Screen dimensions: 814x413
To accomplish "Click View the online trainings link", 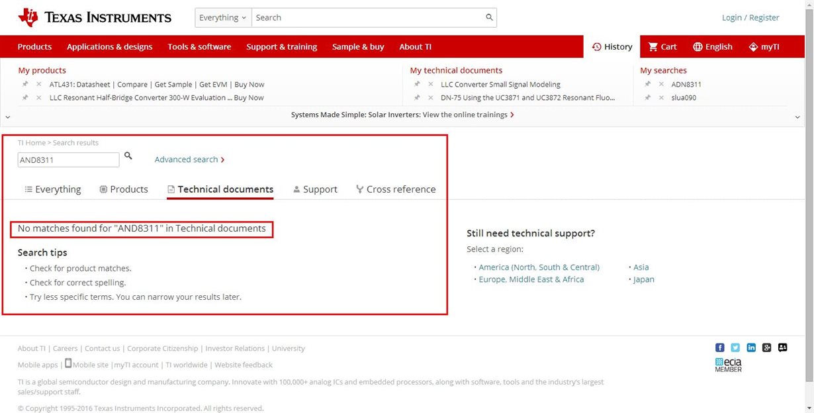I will [x=469, y=115].
